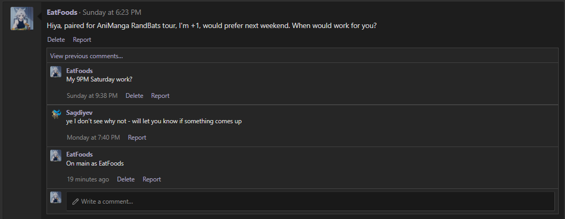Delete the 'On main as EatFoods' comment
565x219 pixels.
pyautogui.click(x=126, y=179)
